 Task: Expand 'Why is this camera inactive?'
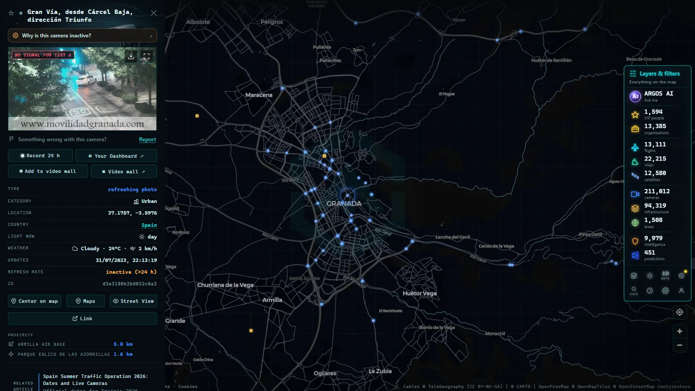pos(83,36)
